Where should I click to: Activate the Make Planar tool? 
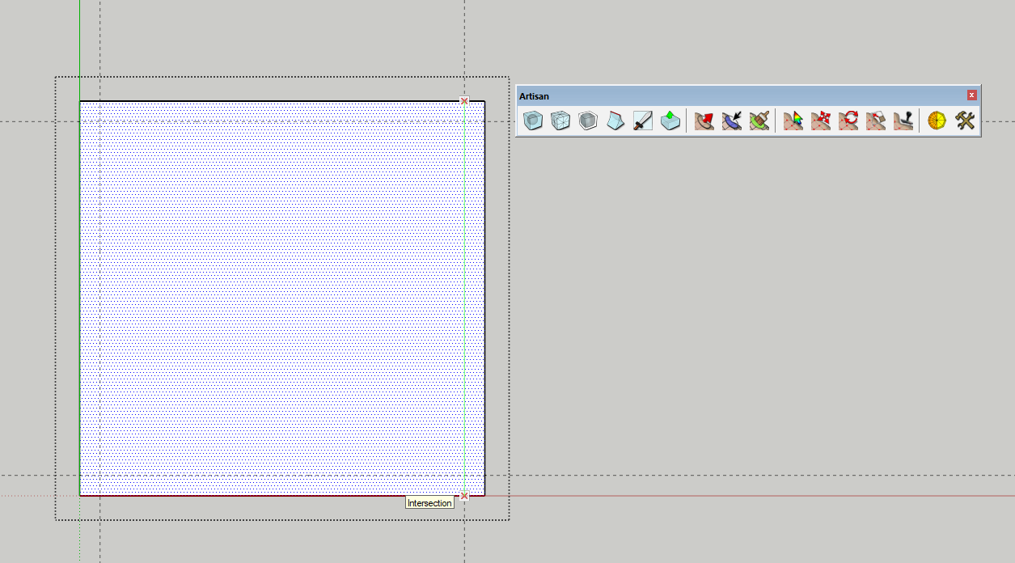point(902,120)
